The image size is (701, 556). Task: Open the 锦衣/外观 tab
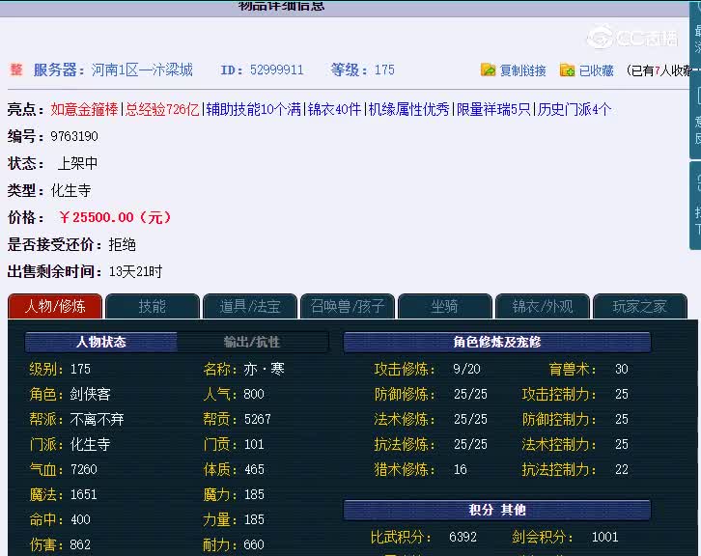(543, 306)
